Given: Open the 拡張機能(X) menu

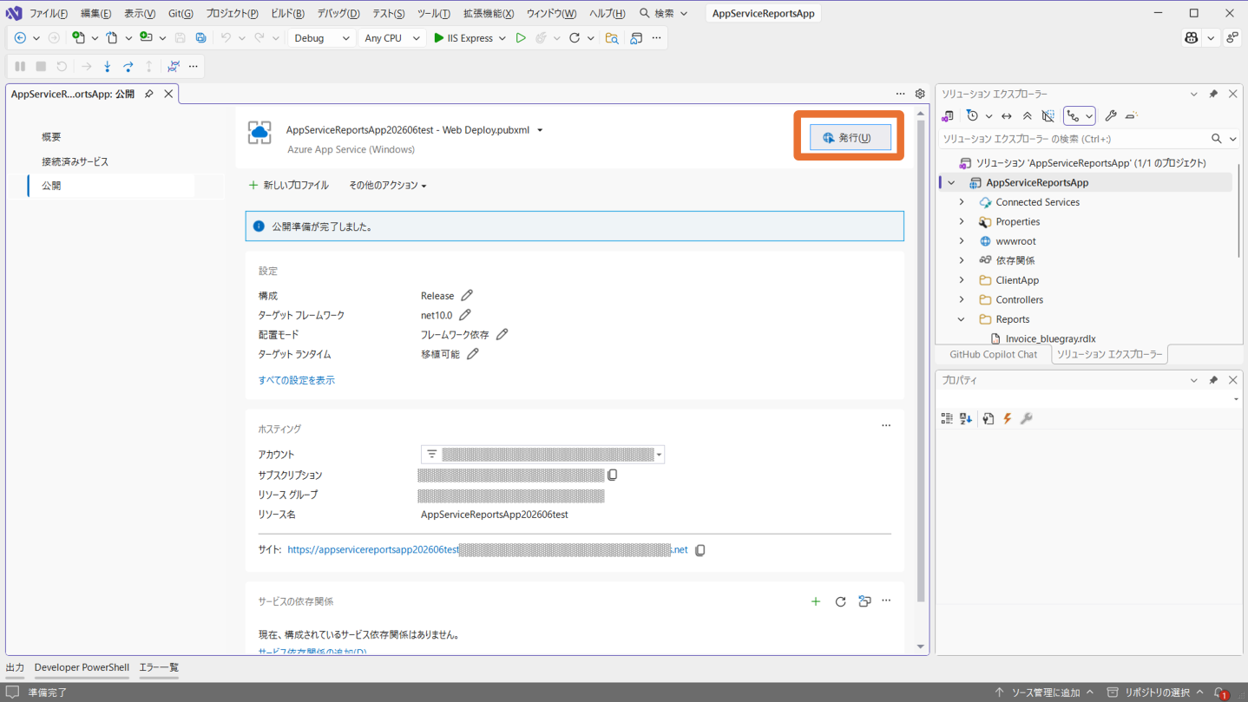Looking at the screenshot, I should click(x=488, y=13).
